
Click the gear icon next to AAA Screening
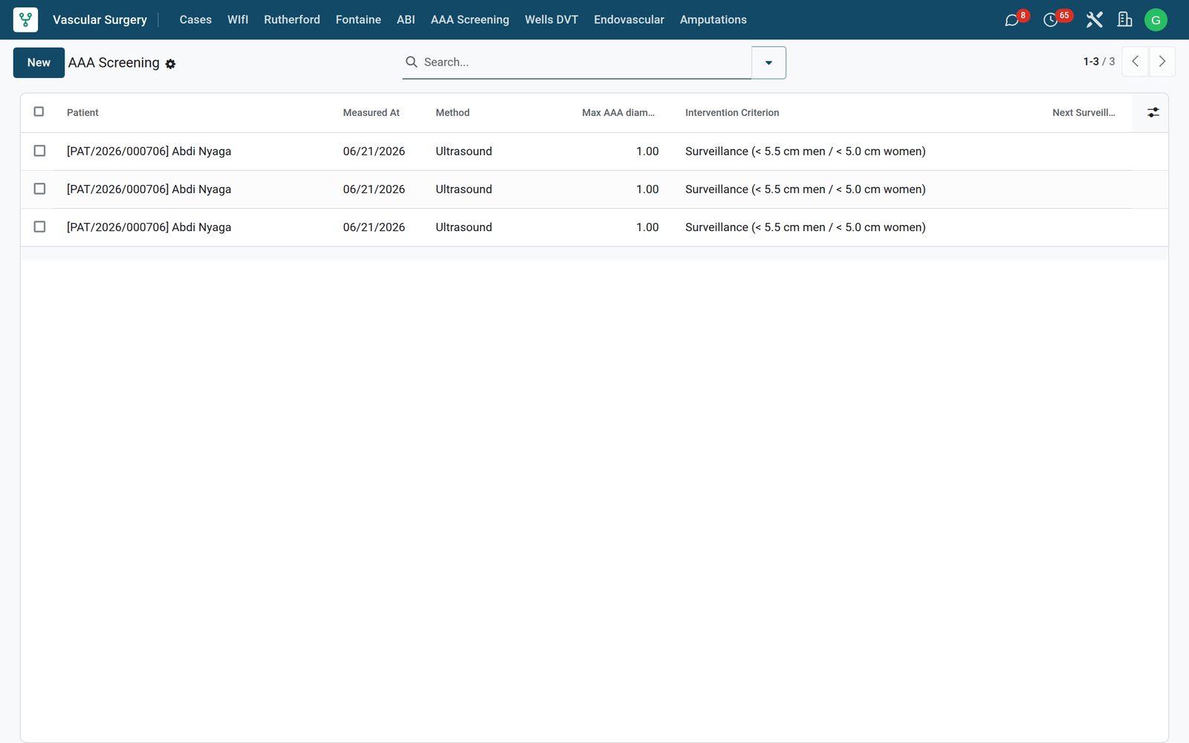coord(170,64)
